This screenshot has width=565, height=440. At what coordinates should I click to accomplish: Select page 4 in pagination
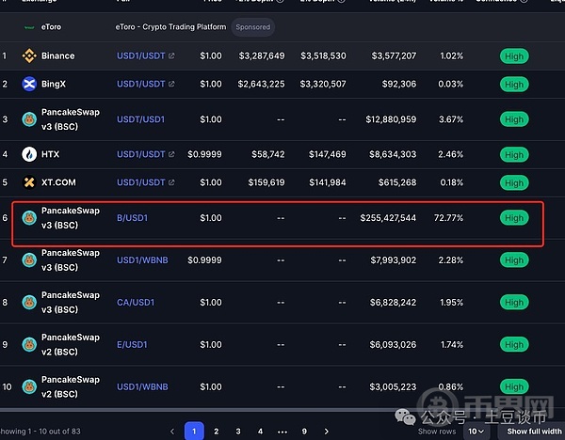tap(260, 431)
